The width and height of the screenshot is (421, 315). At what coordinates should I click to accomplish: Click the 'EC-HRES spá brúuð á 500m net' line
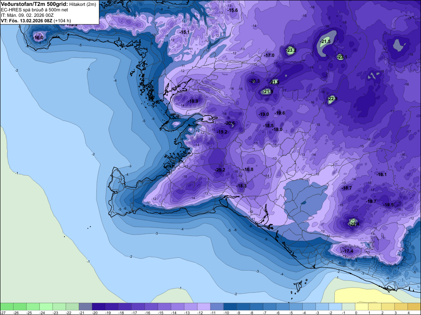35,10
